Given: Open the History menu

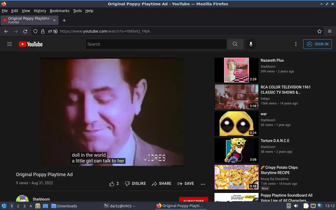Looking at the screenshot, I should [40, 11].
